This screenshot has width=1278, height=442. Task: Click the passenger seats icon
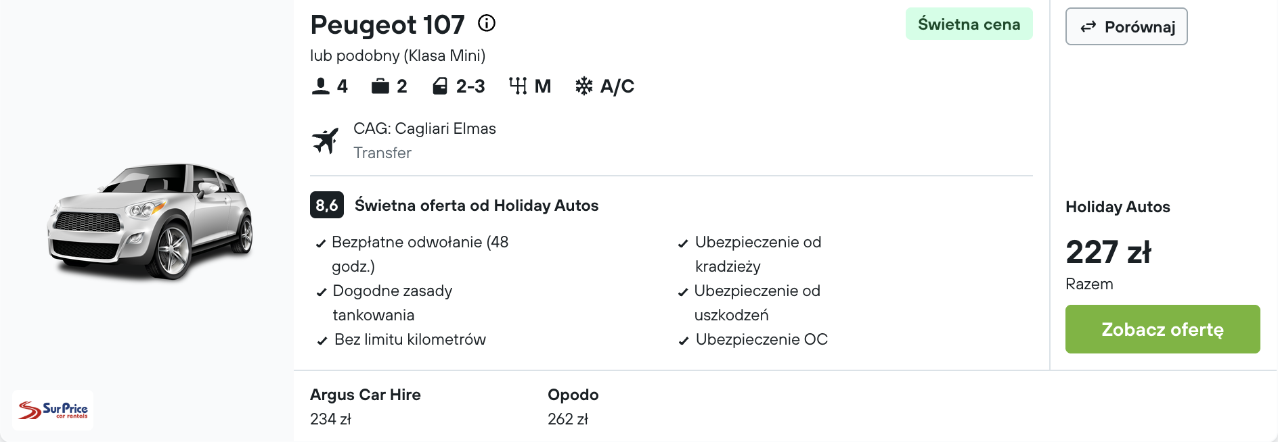(x=320, y=87)
